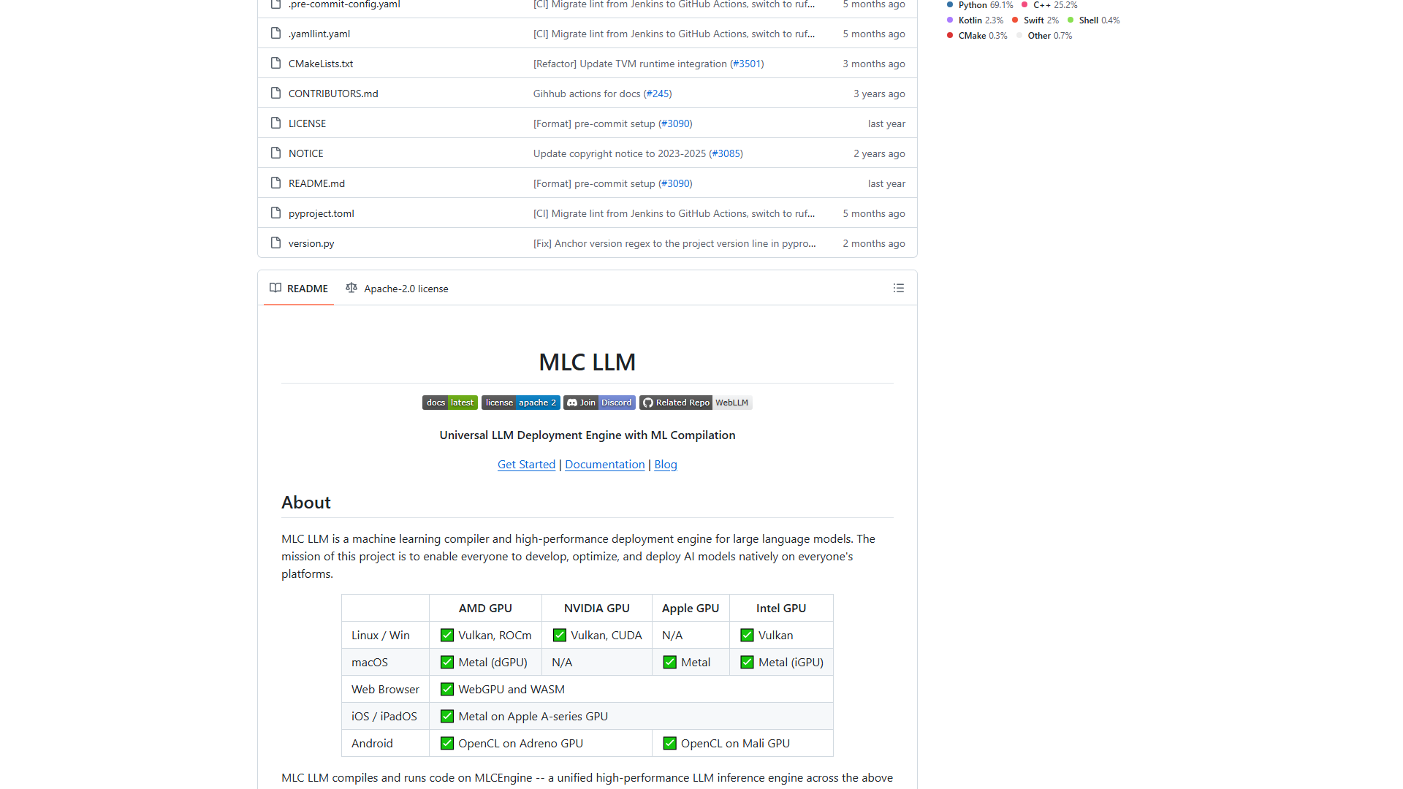Click the green check next to Vulkan, ROCm
The height and width of the screenshot is (789, 1403).
447,635
